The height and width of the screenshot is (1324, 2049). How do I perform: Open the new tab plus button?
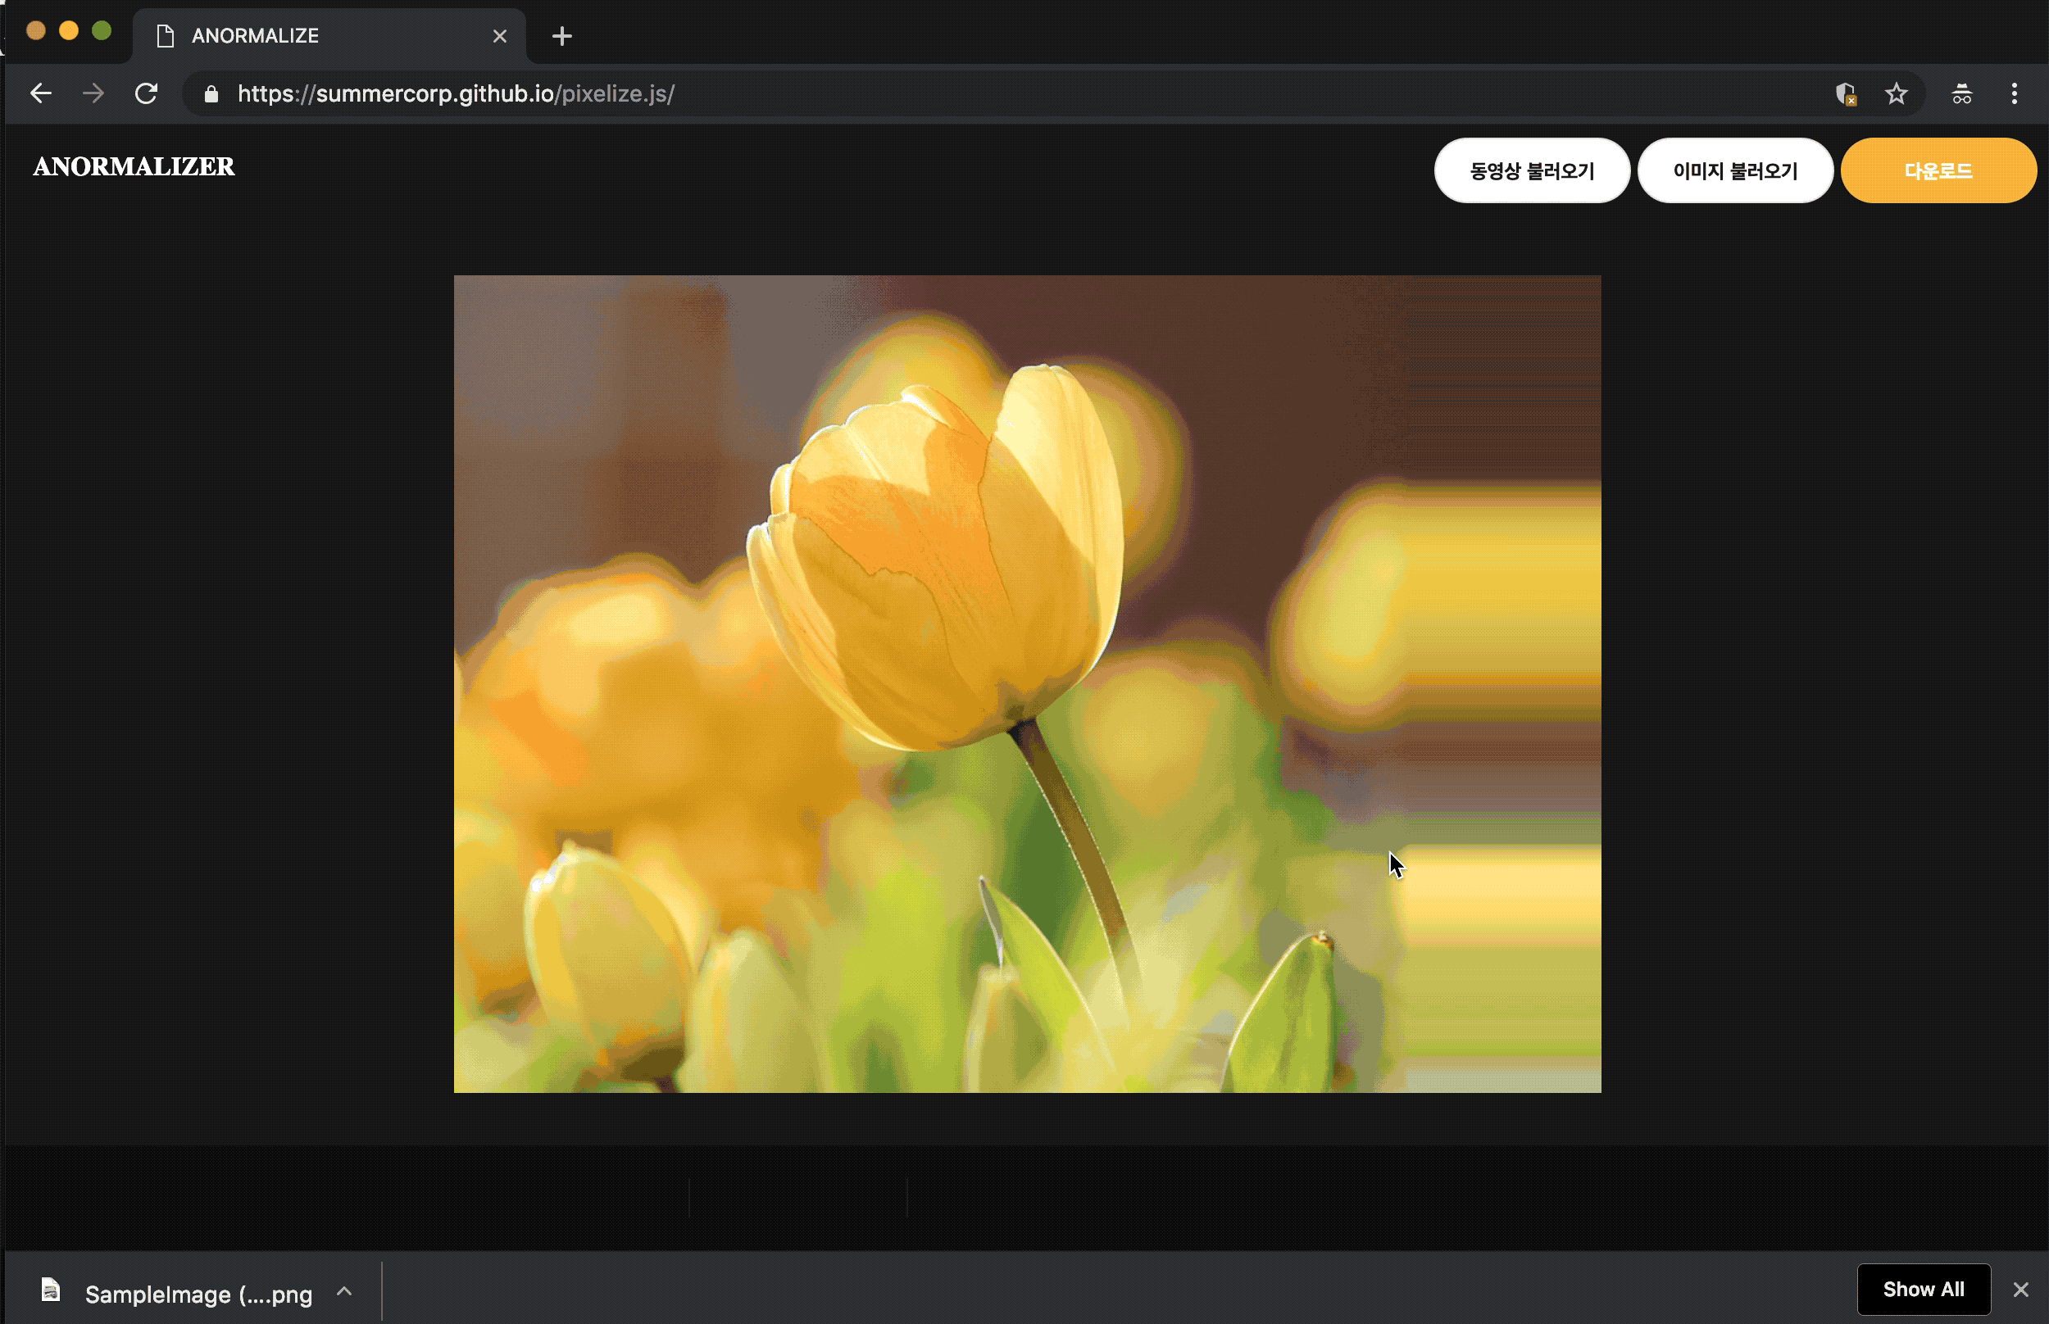tap(561, 36)
